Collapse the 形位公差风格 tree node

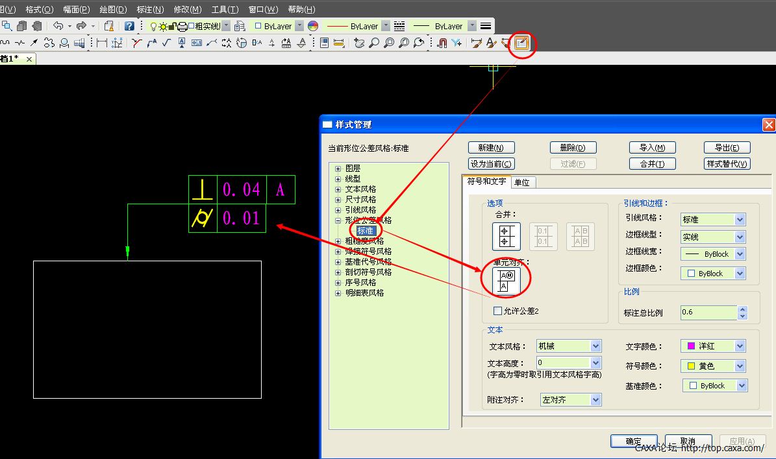click(x=338, y=220)
